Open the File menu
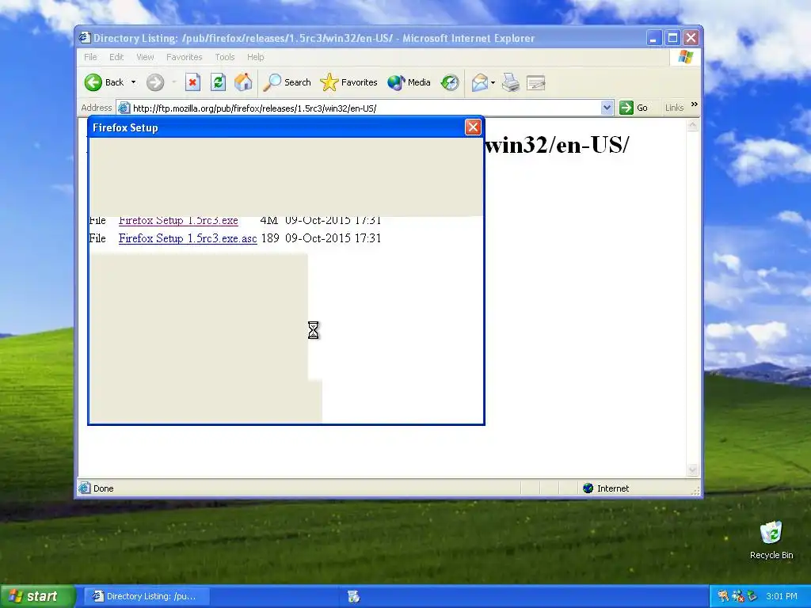 pos(90,57)
